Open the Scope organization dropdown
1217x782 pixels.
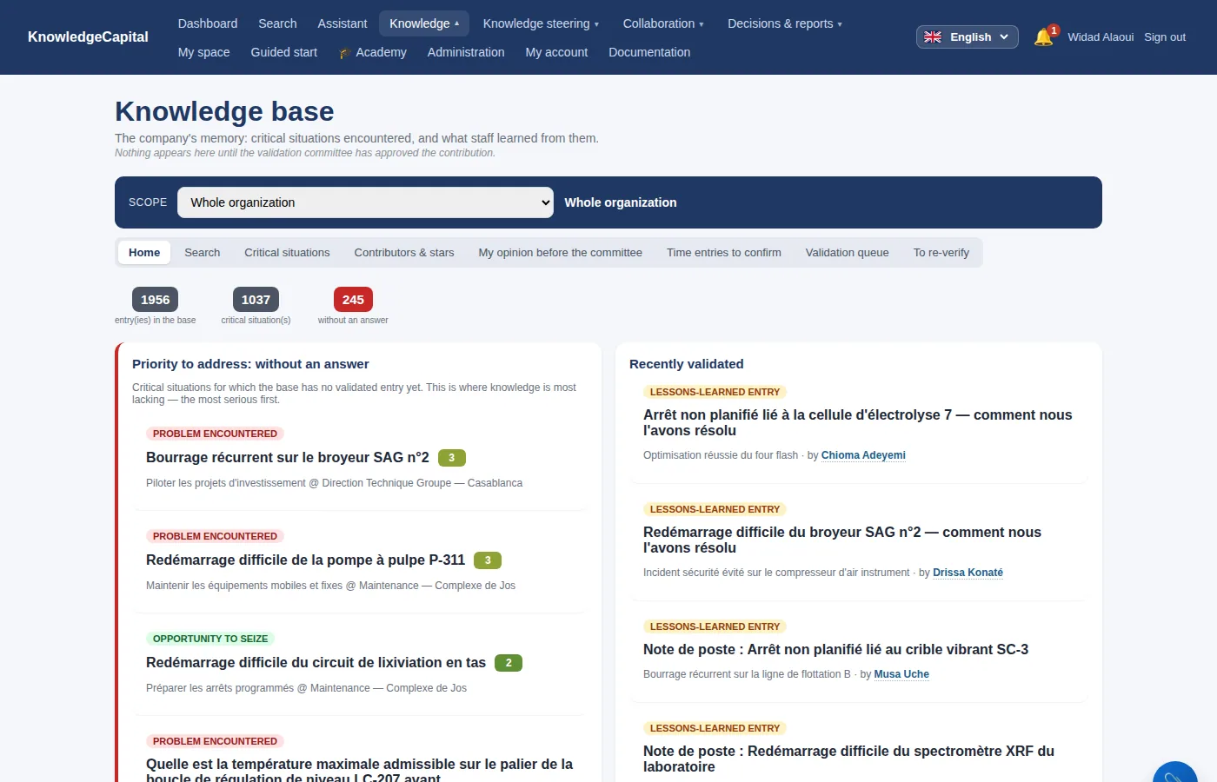[365, 202]
